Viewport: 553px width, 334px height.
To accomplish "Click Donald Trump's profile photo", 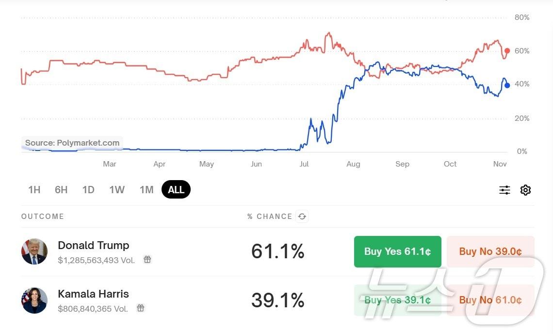I will click(x=34, y=251).
